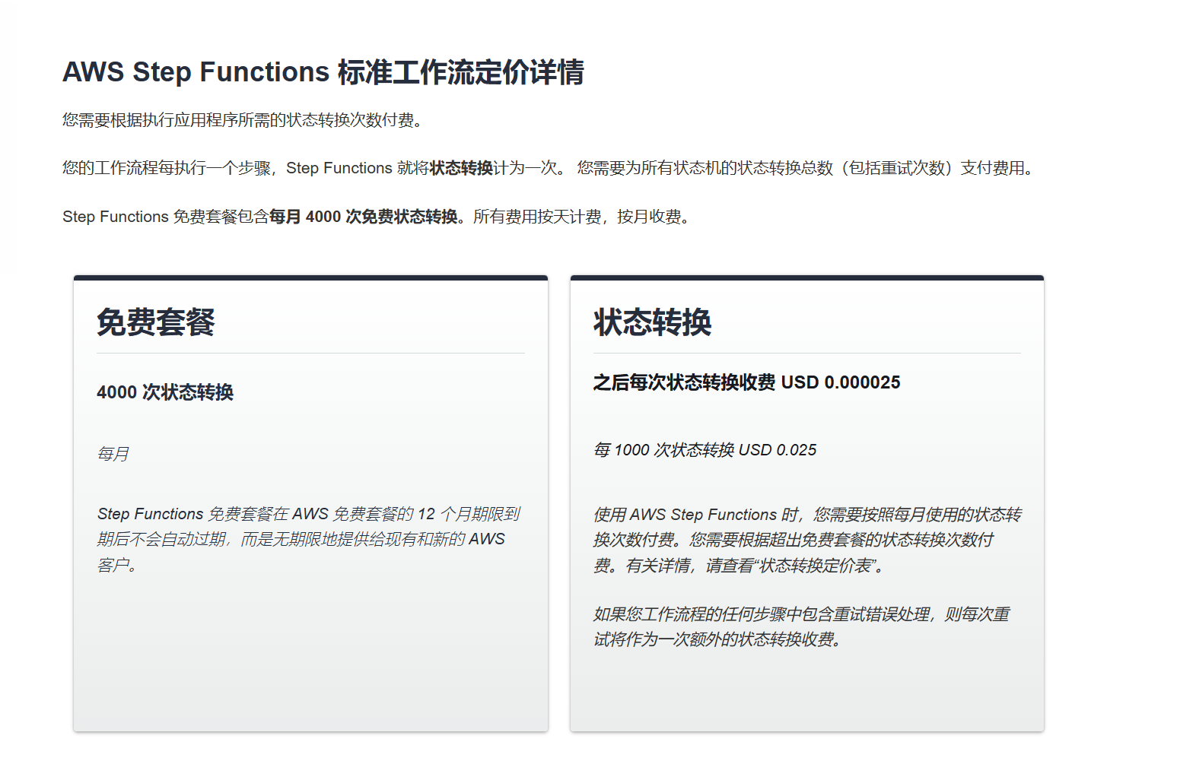Click bold text '每月 4000 次免费状态转换'
Viewport: 1196px width, 780px height.
[x=363, y=217]
